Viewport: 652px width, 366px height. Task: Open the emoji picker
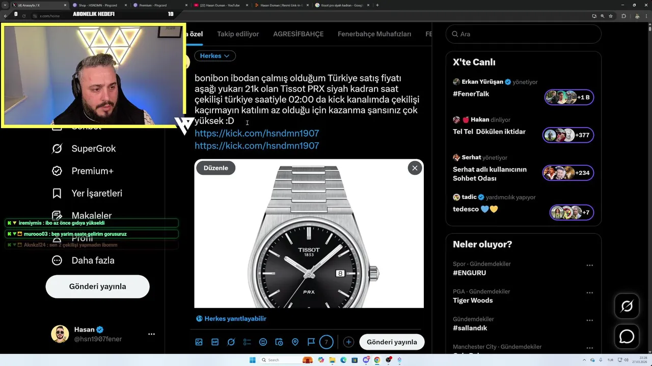[x=263, y=342]
